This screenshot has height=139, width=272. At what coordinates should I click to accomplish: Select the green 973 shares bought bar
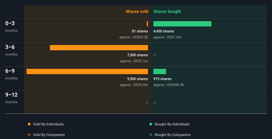(160, 71)
